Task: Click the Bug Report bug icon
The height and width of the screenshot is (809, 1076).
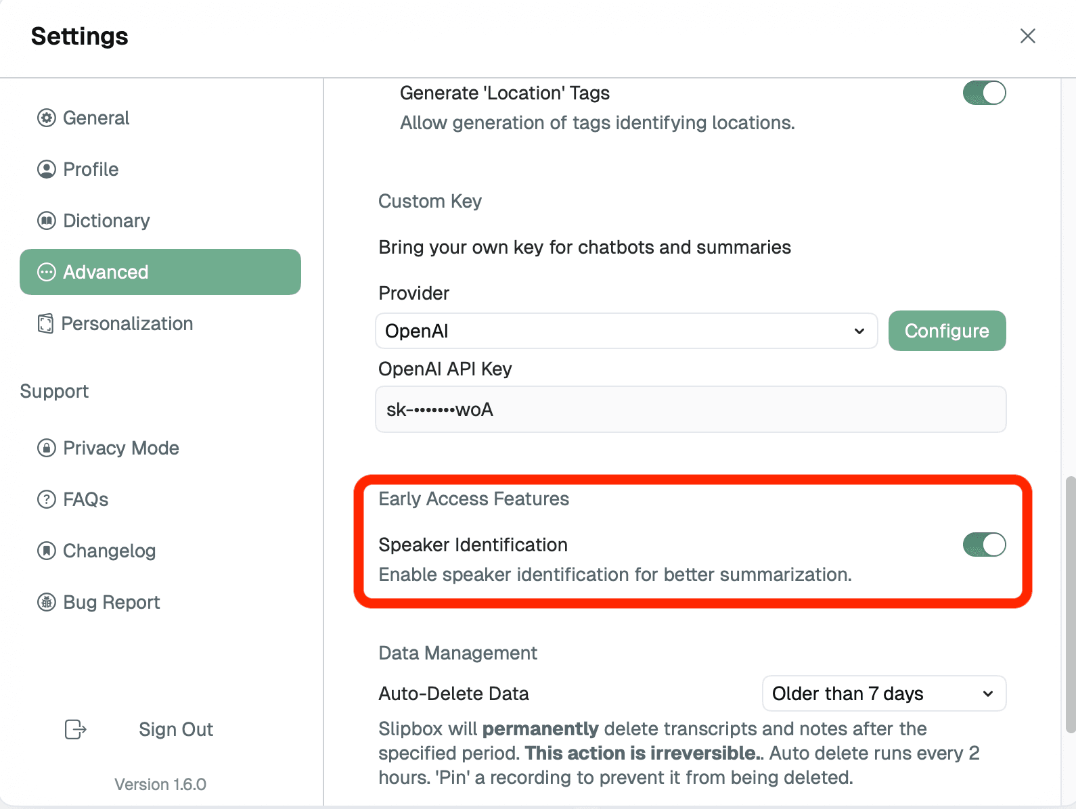Action: 47,602
